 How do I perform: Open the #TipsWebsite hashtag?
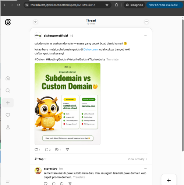pyautogui.click(x=96, y=59)
